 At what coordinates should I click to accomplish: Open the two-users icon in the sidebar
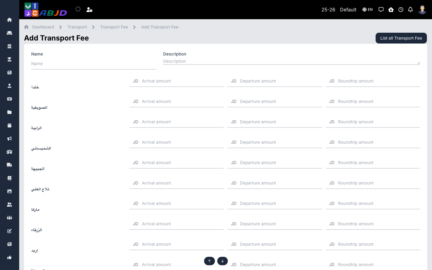tap(10, 205)
